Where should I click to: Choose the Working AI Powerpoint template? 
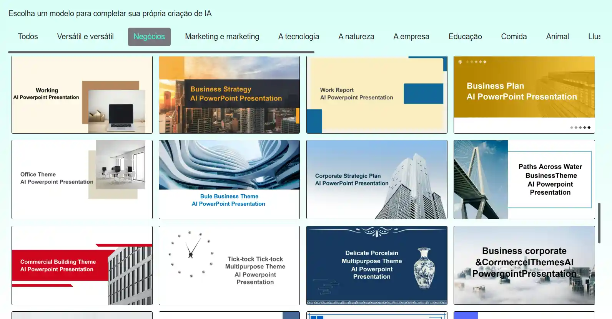(82, 95)
